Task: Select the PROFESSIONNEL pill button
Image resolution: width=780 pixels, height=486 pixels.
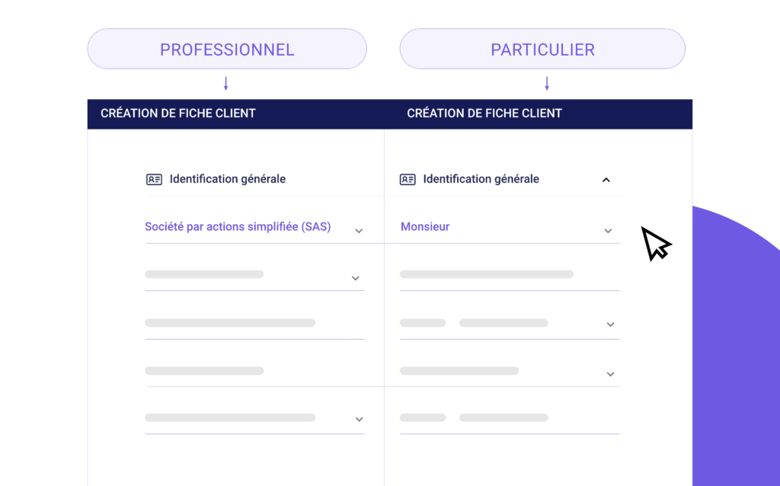Action: (x=227, y=49)
